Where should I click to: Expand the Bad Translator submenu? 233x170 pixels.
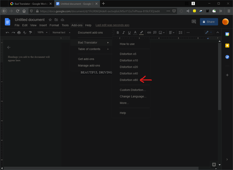[91, 42]
